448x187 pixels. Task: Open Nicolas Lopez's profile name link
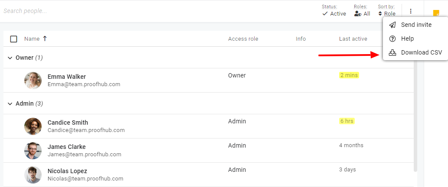tap(67, 171)
